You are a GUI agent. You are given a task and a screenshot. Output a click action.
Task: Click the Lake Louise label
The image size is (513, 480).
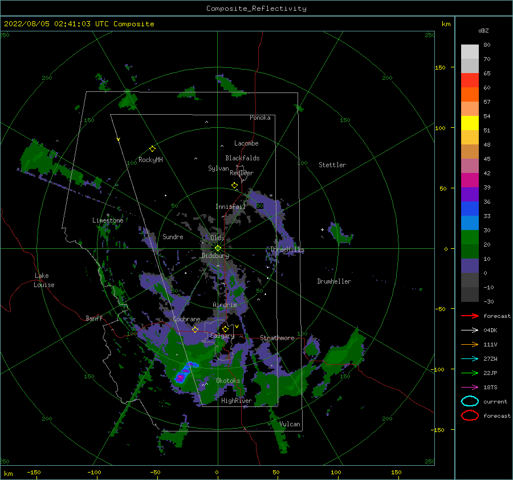tap(44, 280)
